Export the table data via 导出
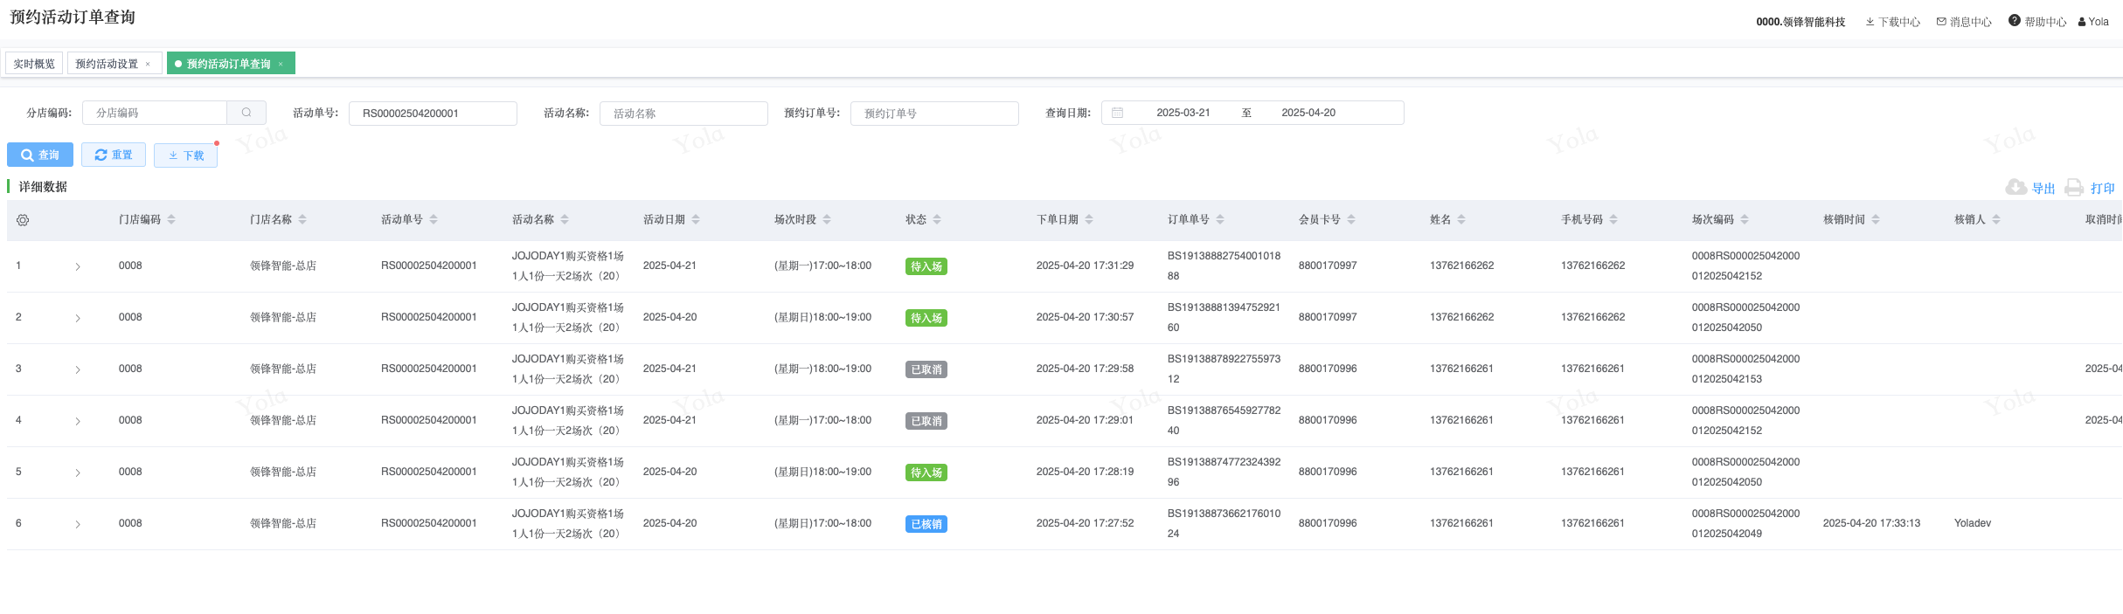The width and height of the screenshot is (2123, 614). click(2030, 188)
